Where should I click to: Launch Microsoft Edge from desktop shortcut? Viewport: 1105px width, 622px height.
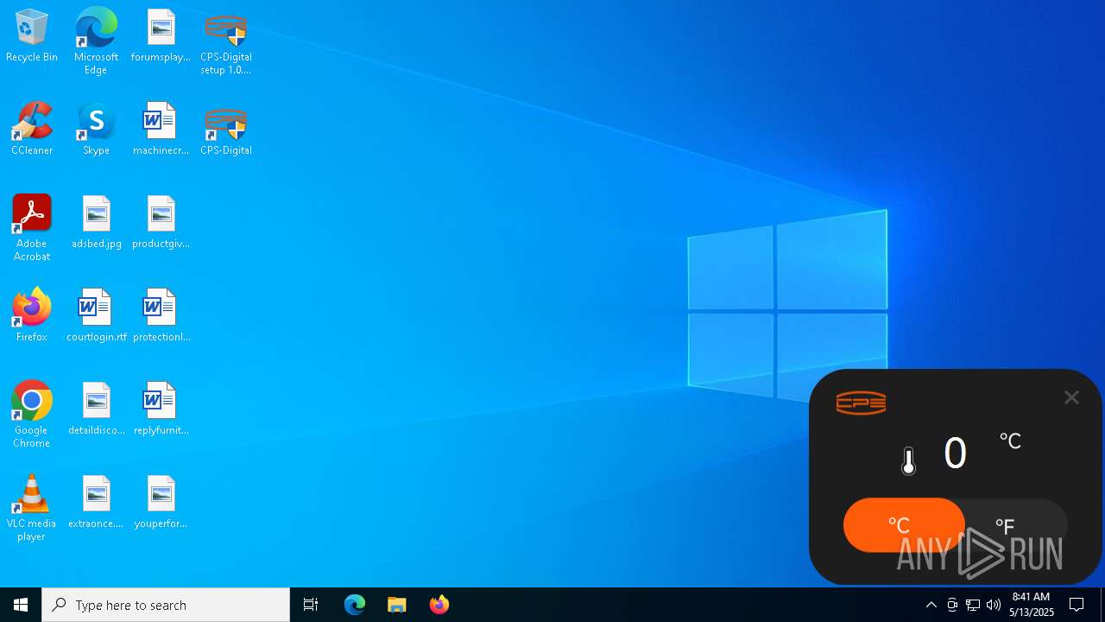coord(96,41)
